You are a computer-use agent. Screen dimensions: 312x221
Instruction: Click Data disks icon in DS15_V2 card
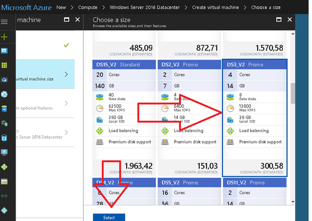[x=99, y=97]
